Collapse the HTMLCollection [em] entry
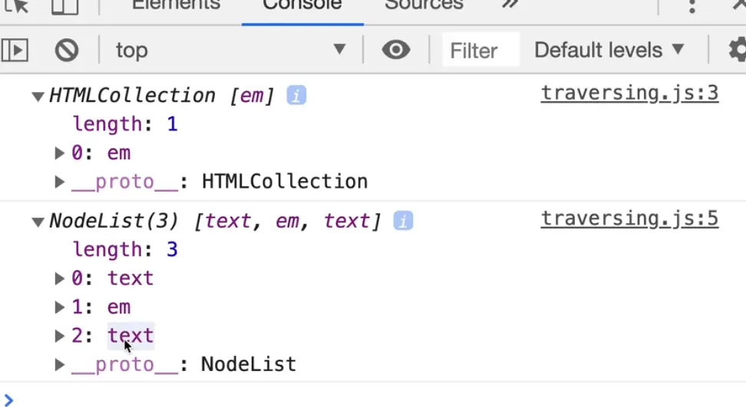 (38, 97)
